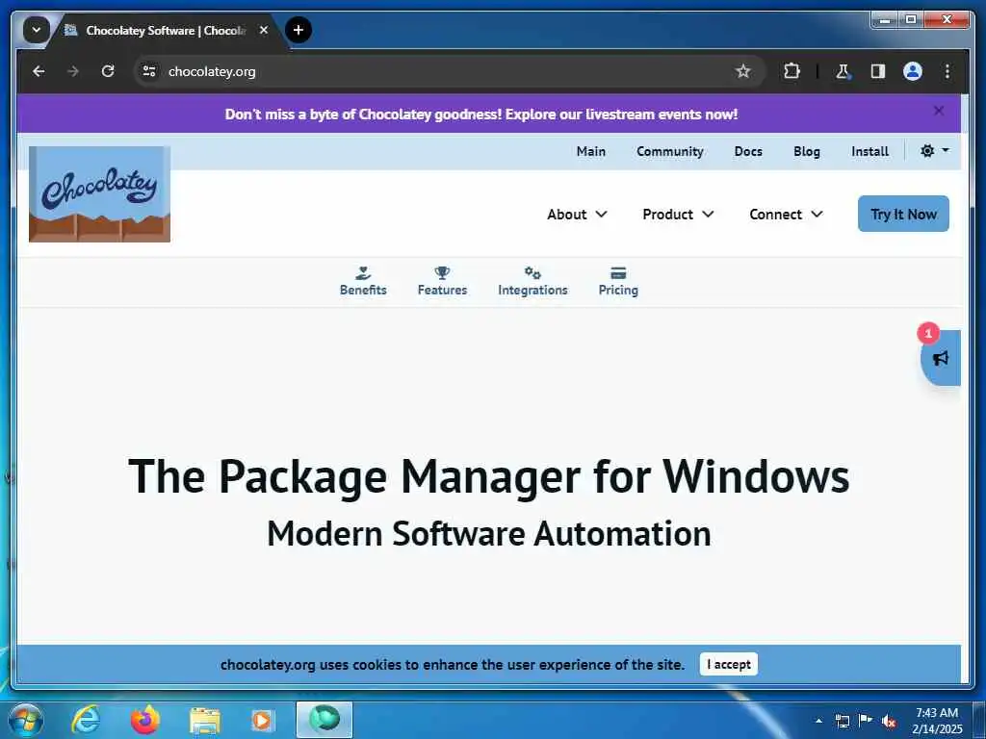Image resolution: width=986 pixels, height=739 pixels.
Task: Click the browser forward arrow
Action: tap(73, 71)
